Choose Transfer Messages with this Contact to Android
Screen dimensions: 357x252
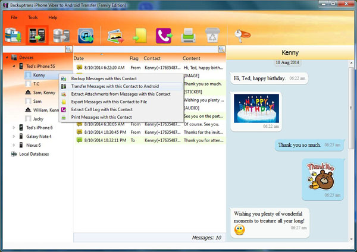tap(121, 86)
